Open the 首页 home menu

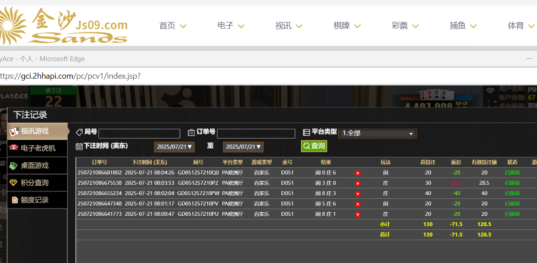[173, 26]
